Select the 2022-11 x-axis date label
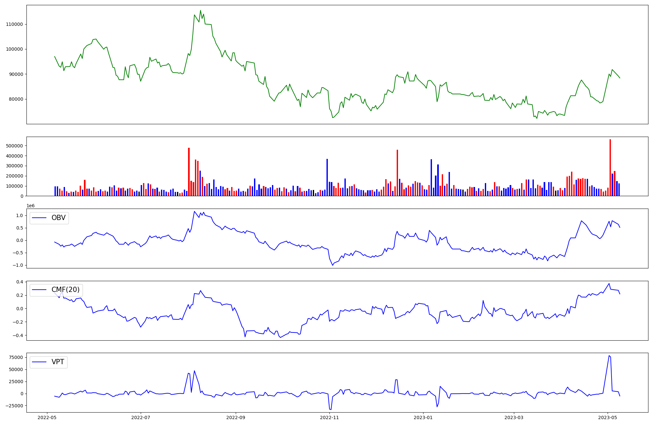The width and height of the screenshot is (653, 425). pyautogui.click(x=330, y=417)
